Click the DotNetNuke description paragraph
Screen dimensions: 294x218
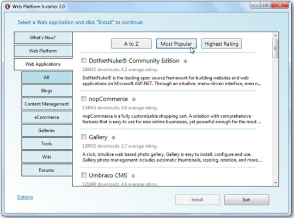pyautogui.click(x=171, y=81)
